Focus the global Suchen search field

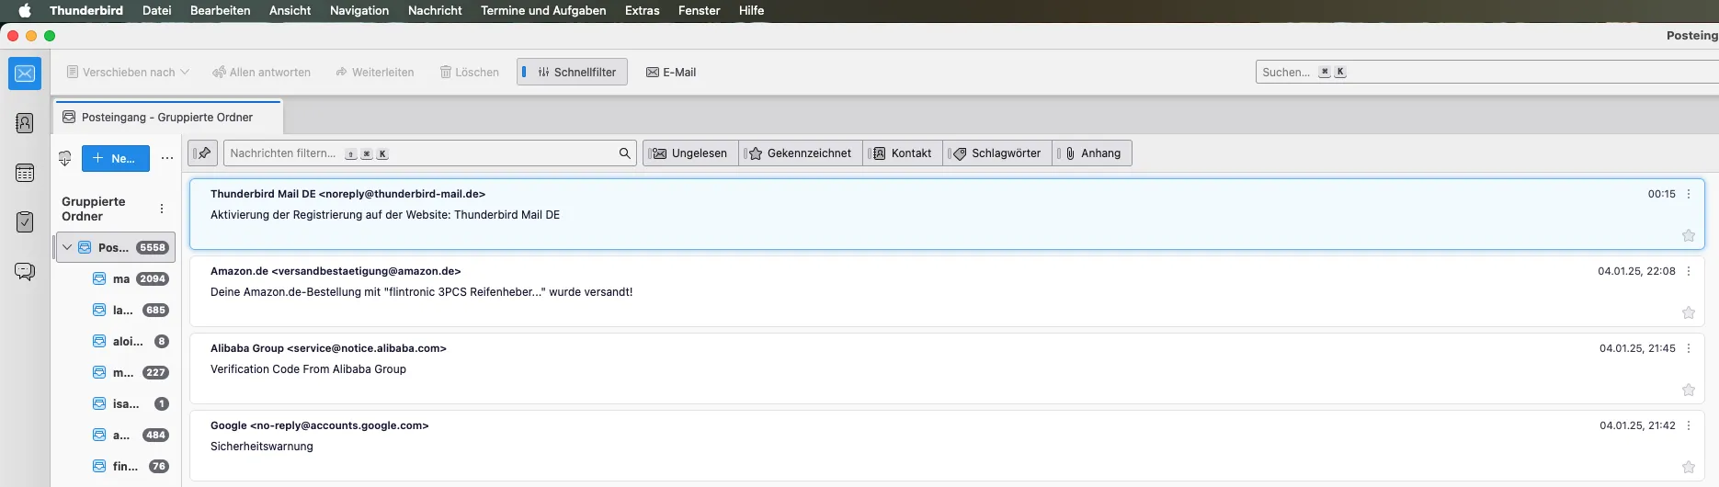(x=1486, y=72)
